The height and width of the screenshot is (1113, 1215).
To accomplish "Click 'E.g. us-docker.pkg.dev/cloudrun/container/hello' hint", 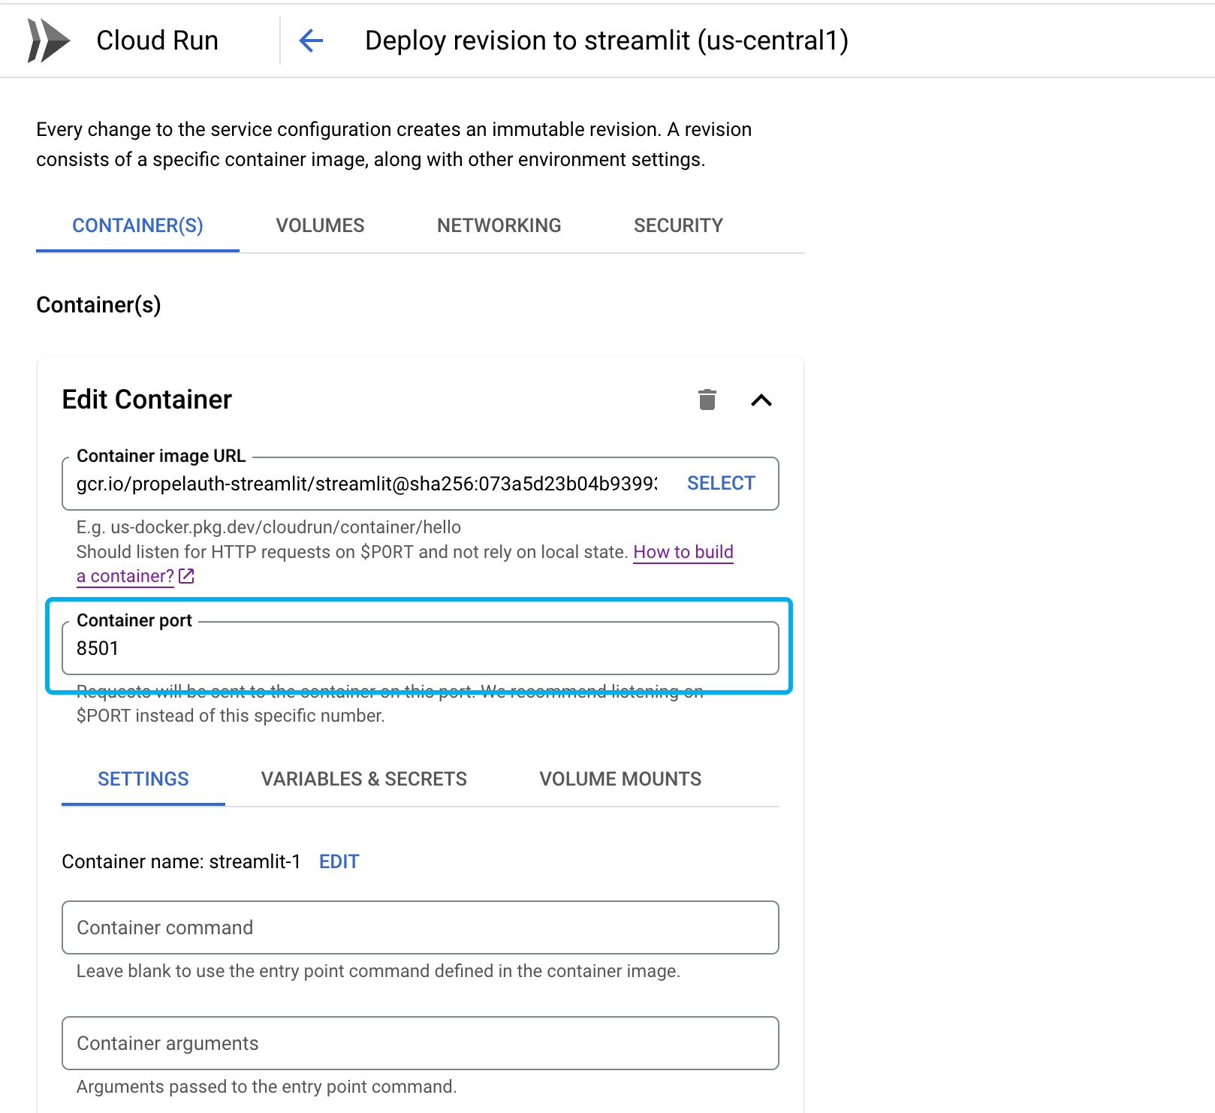I will click(269, 527).
